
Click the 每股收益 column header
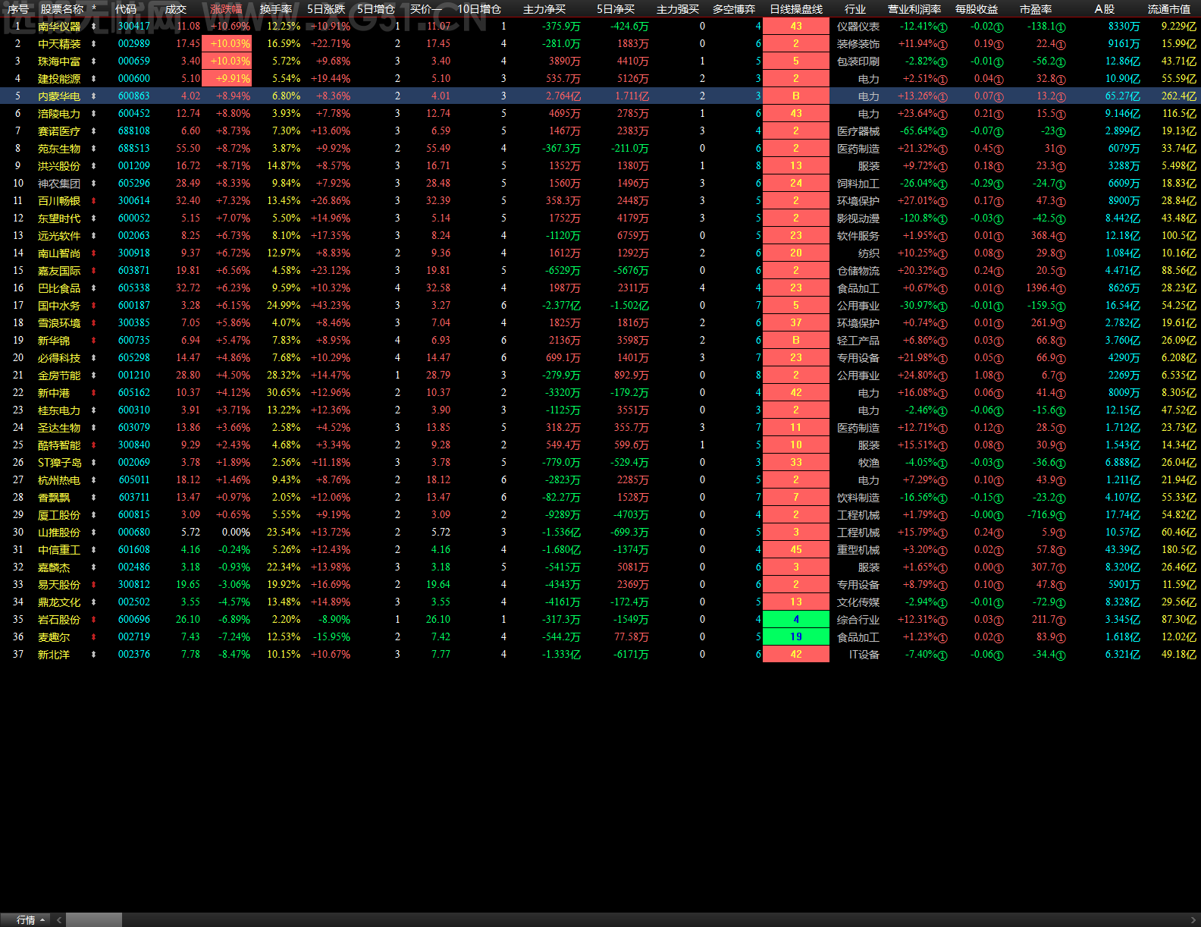click(977, 9)
